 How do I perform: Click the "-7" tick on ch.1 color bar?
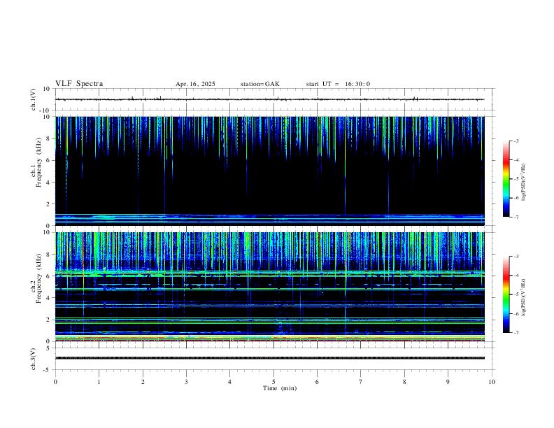516,217
